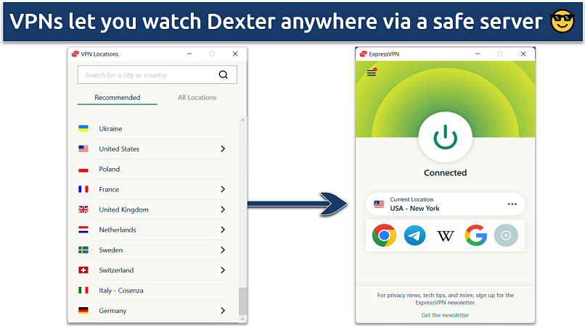The width and height of the screenshot is (585, 326).
Task: Expand Netherlands server list
Action: [223, 230]
